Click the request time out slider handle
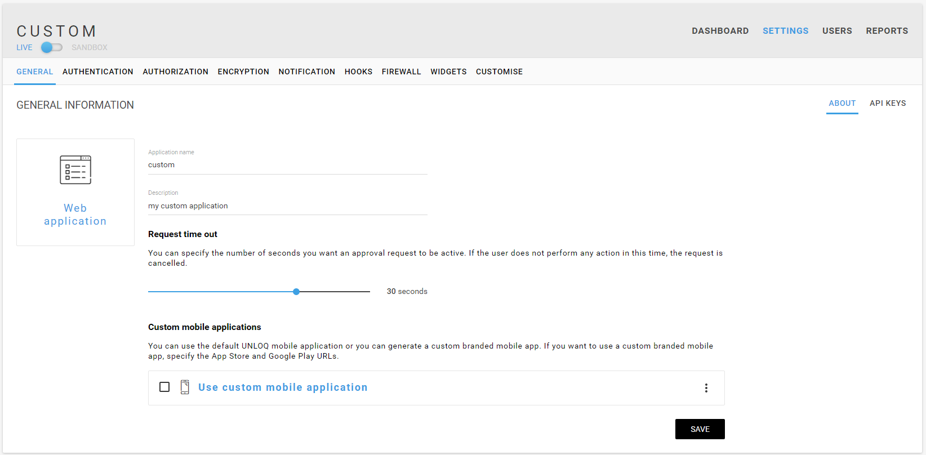 (296, 292)
